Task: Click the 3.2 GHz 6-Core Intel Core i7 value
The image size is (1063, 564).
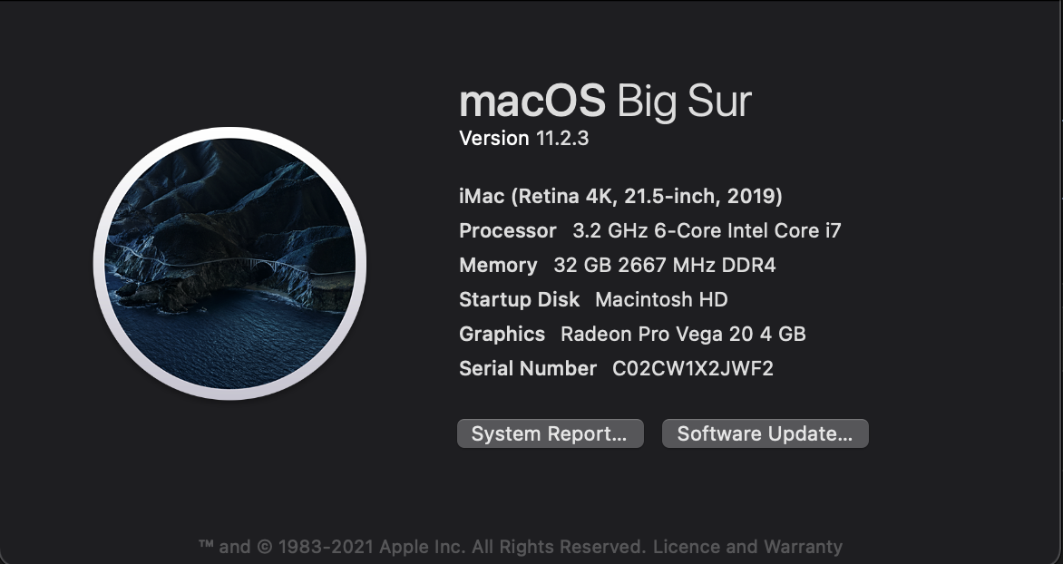Action: coord(707,230)
